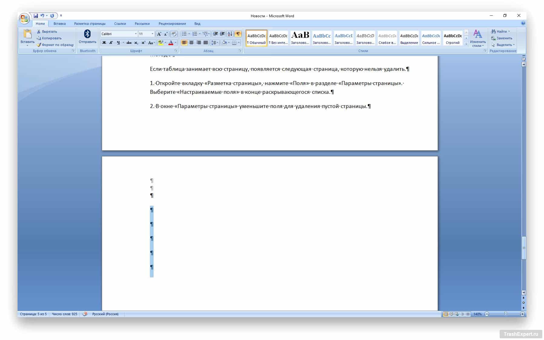Toggle italic К formatting
Viewport: 544px width, 340px height.
[111, 43]
